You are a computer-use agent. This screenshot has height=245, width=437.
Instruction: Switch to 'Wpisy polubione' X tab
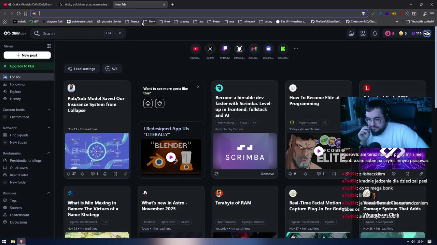(84, 4)
